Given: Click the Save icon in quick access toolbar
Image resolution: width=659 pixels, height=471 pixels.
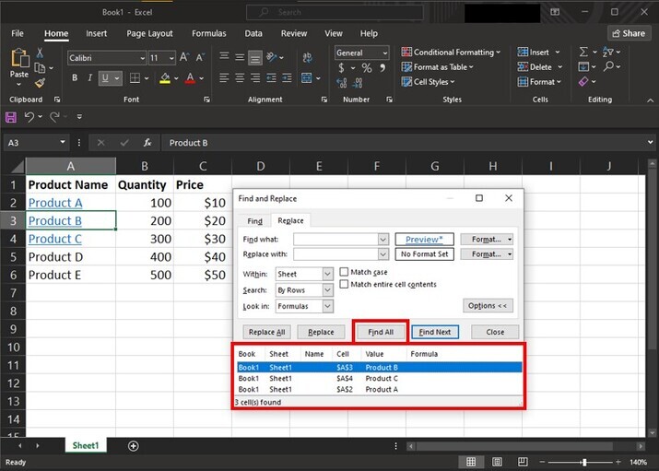Looking at the screenshot, I should [x=11, y=117].
